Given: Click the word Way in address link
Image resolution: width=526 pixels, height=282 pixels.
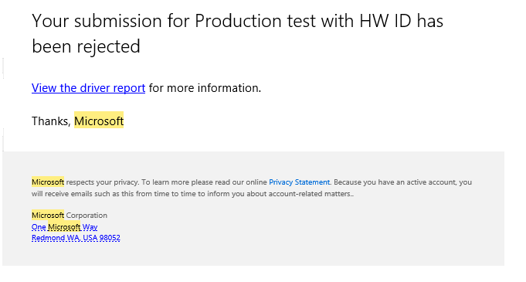Looking at the screenshot, I should point(90,227).
